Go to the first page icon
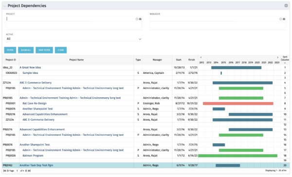Screen dimensions: 292x177 5,171
